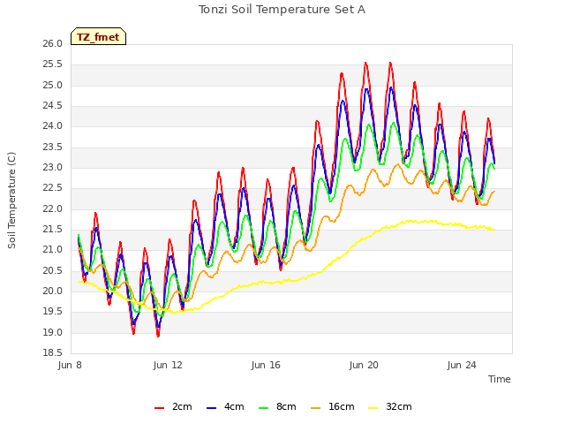Click the Time axis label

coord(500,379)
